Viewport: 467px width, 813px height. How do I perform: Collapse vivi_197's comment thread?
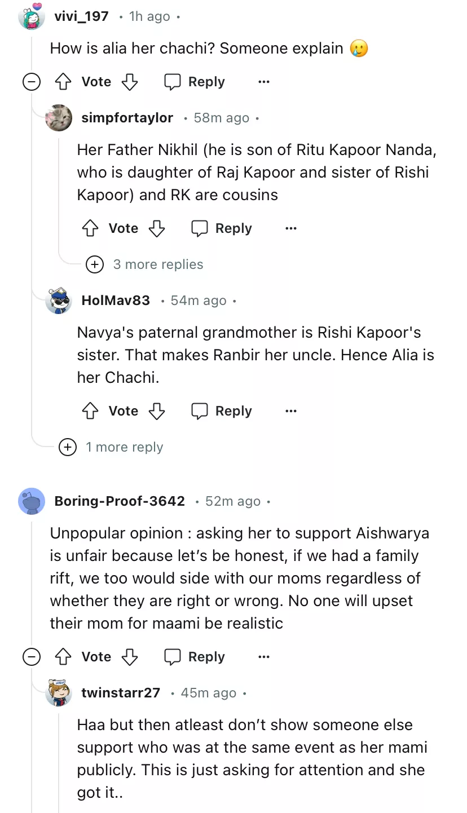(x=31, y=82)
